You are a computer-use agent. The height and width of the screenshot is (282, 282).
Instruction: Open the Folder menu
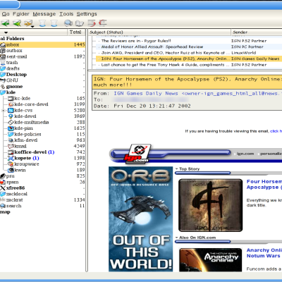(21, 14)
